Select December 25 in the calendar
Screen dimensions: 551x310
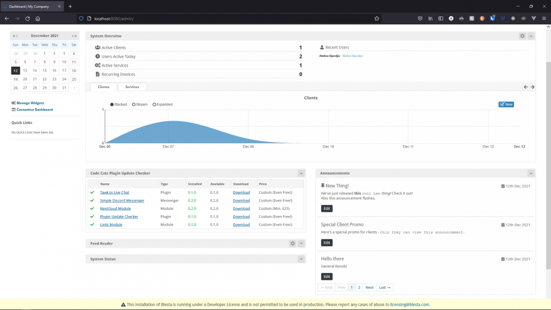(74, 79)
